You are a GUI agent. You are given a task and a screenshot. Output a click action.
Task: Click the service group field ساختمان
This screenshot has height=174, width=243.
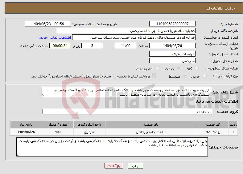[127, 112]
